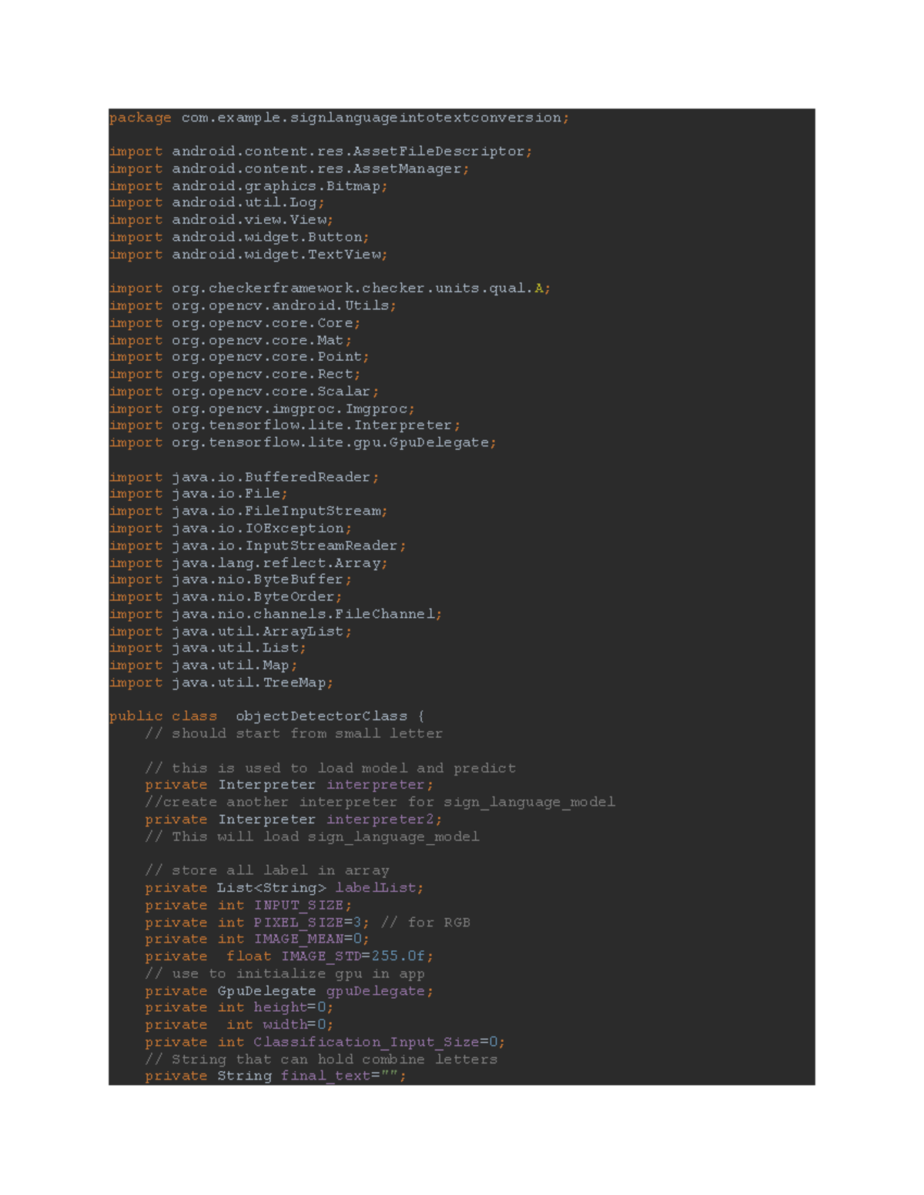Click the 'should start from small letter' comment

pos(293,733)
